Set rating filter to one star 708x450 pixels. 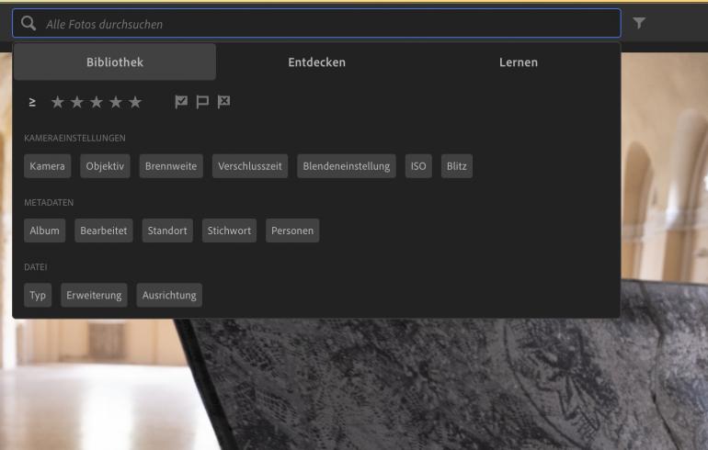click(57, 102)
